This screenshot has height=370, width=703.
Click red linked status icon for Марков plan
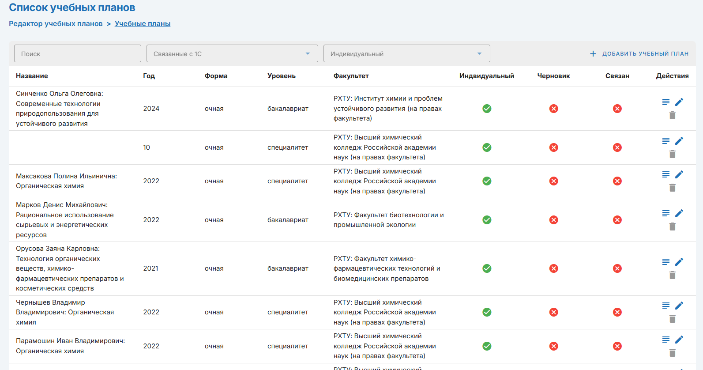[617, 220]
